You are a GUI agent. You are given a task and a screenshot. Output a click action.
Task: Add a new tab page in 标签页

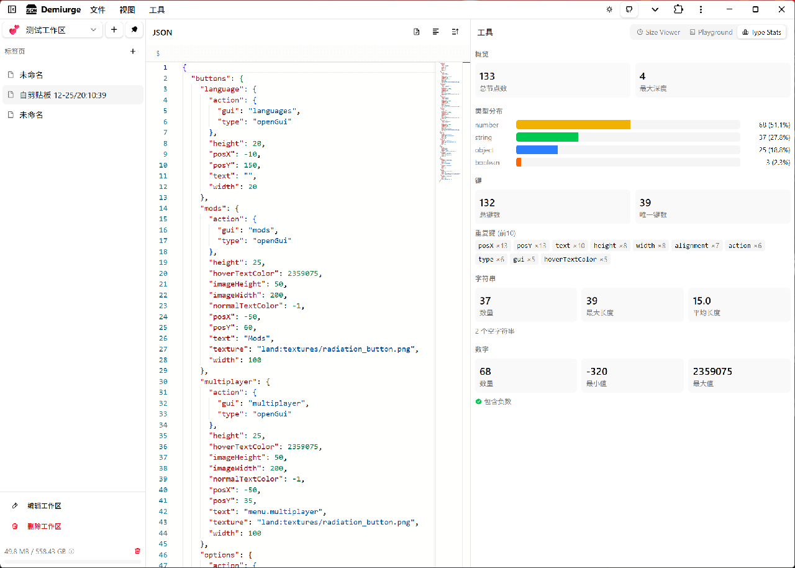[x=133, y=52]
